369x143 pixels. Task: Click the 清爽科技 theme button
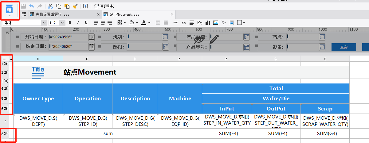tap(104, 6)
